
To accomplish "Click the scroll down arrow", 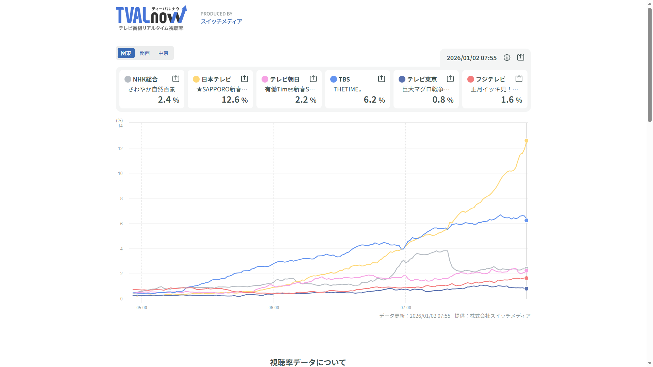I will [x=650, y=363].
